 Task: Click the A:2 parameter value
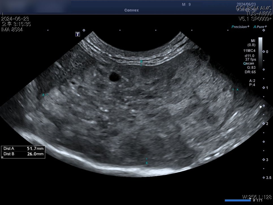click(x=252, y=81)
